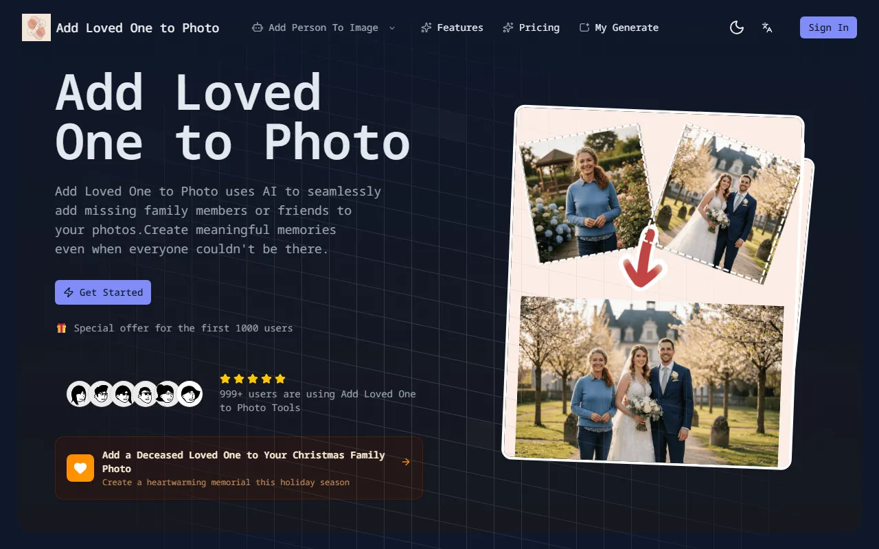879x549 pixels.
Task: Click the site logo image
Action: (36, 27)
